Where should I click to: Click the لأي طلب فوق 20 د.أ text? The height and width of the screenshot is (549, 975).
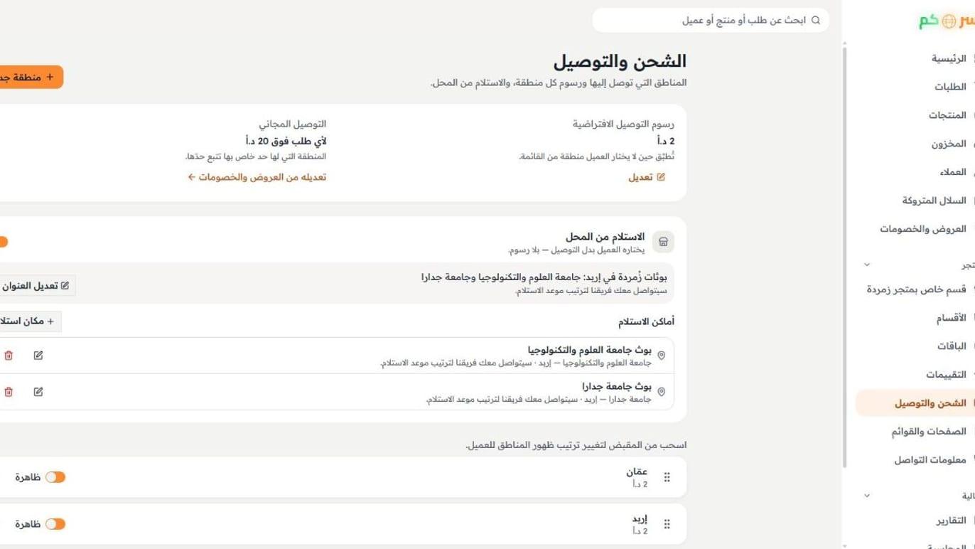point(286,142)
